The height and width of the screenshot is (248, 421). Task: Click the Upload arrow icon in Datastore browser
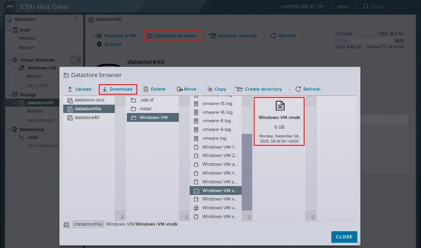70,89
